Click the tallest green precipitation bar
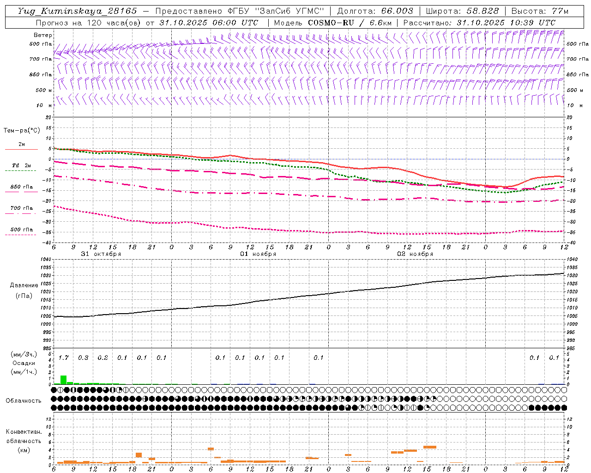The image size is (591, 473). pyautogui.click(x=63, y=380)
